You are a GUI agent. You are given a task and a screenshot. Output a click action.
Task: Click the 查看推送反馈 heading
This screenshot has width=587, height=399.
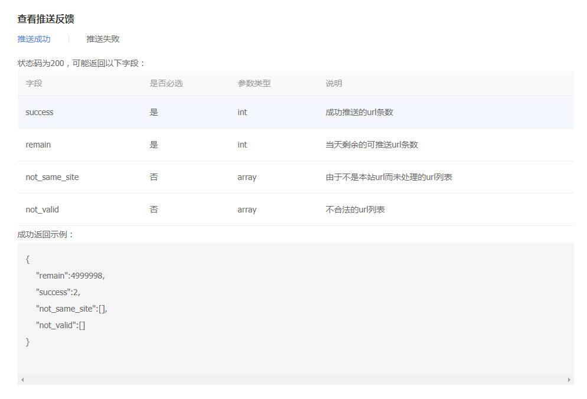point(45,19)
